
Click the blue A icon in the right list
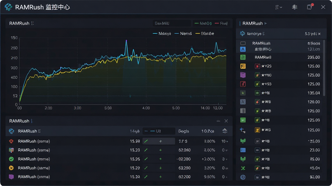(x=243, y=49)
